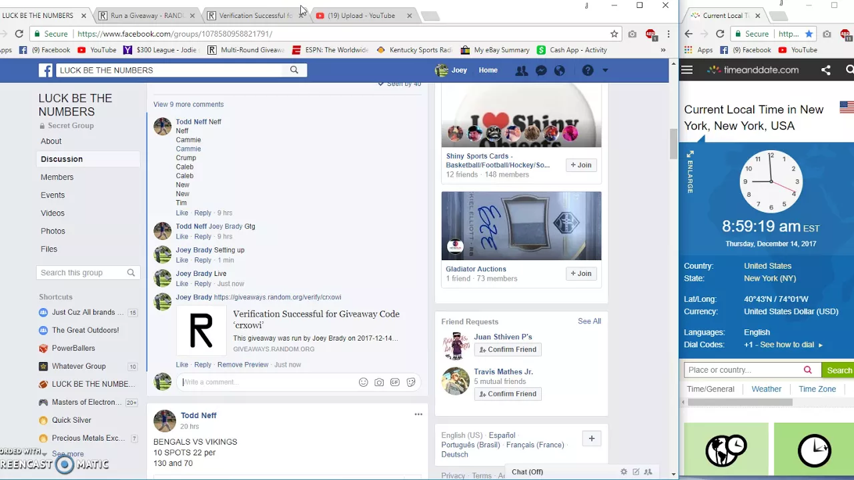
Task: Click See more under Shortcuts
Action: (67, 454)
